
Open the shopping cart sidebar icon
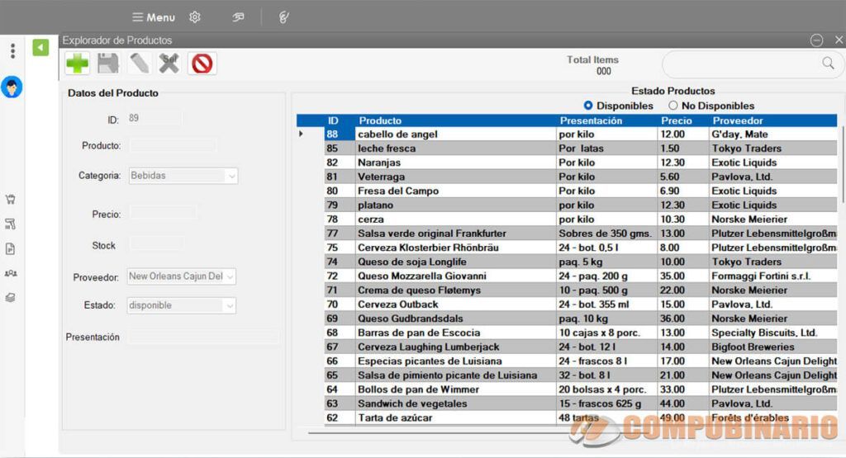[10, 200]
